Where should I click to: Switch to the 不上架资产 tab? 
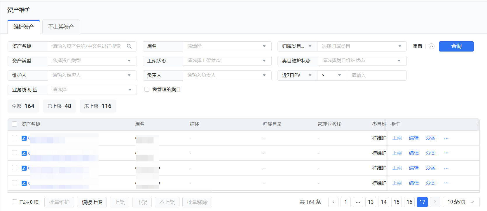click(61, 27)
